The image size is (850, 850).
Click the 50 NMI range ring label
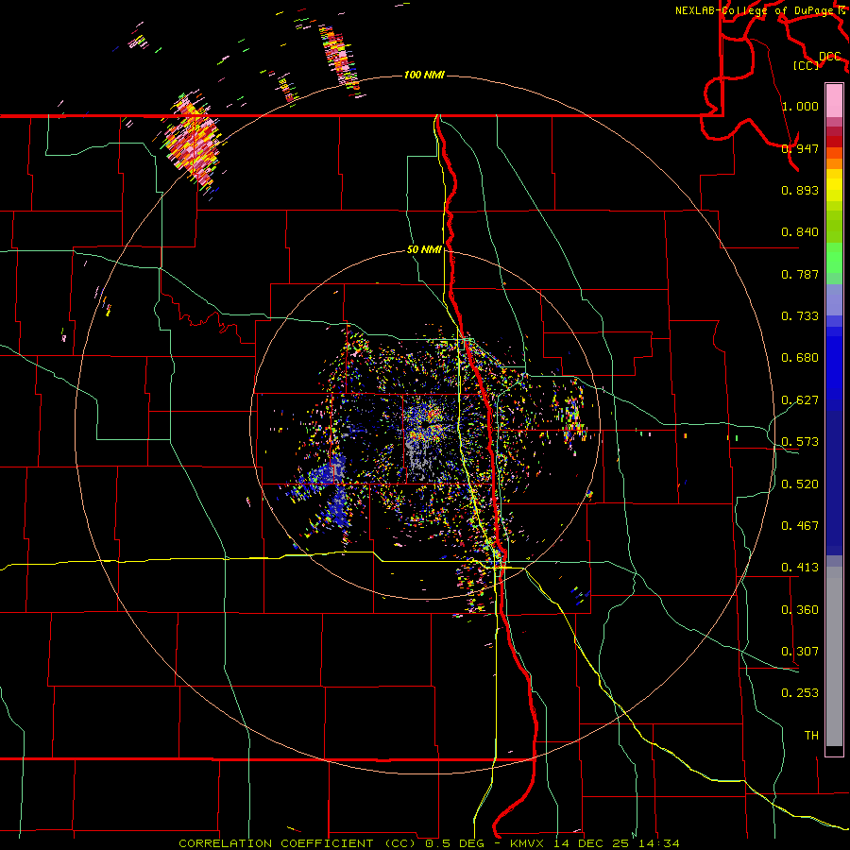pyautogui.click(x=424, y=250)
